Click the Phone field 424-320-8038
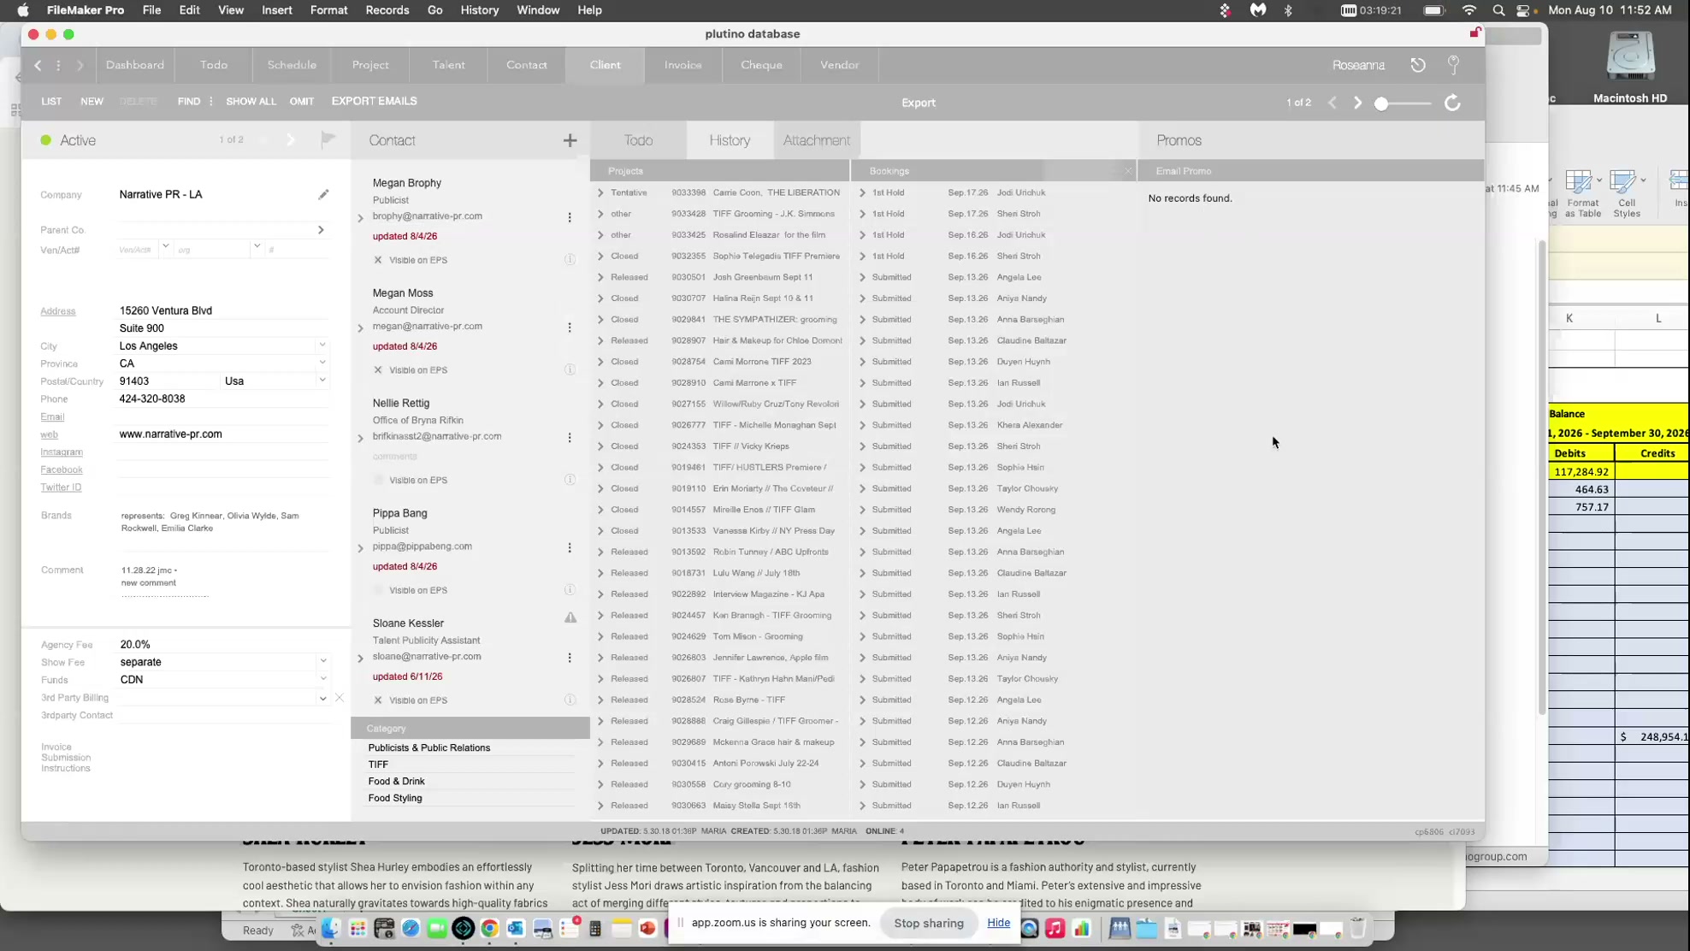Screen dimensions: 1690x951 (x=222, y=399)
